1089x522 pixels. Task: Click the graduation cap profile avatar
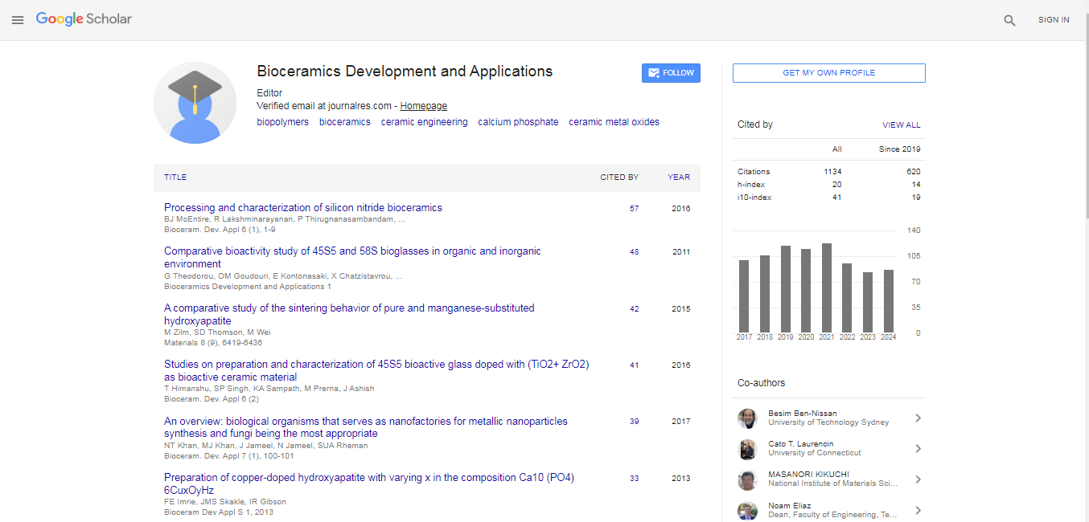pyautogui.click(x=195, y=103)
